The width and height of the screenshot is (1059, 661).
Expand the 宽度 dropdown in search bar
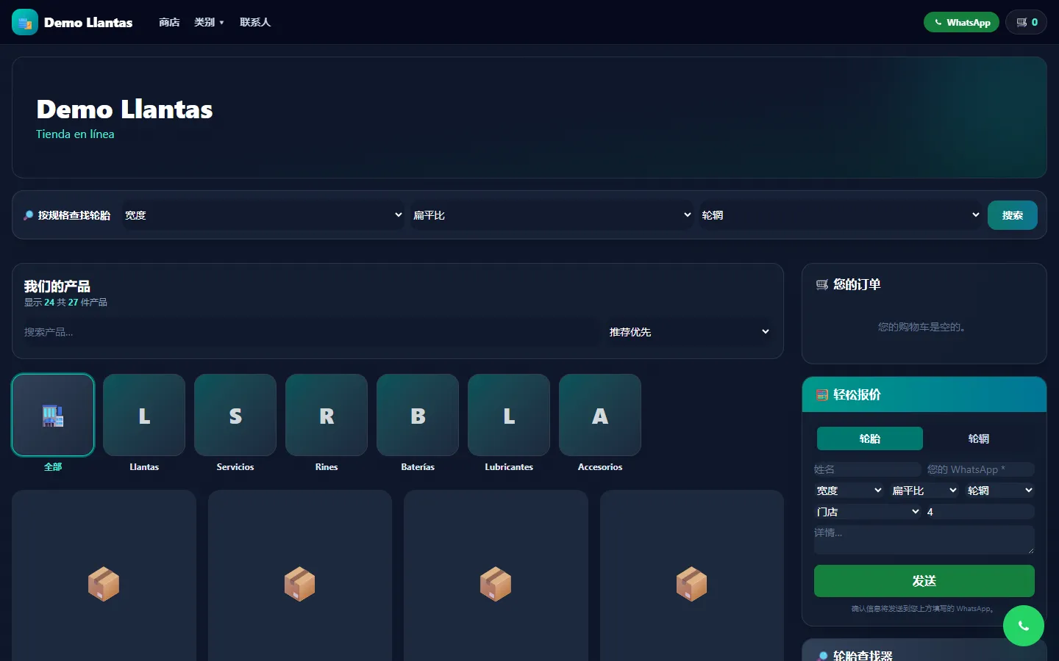[x=263, y=215]
